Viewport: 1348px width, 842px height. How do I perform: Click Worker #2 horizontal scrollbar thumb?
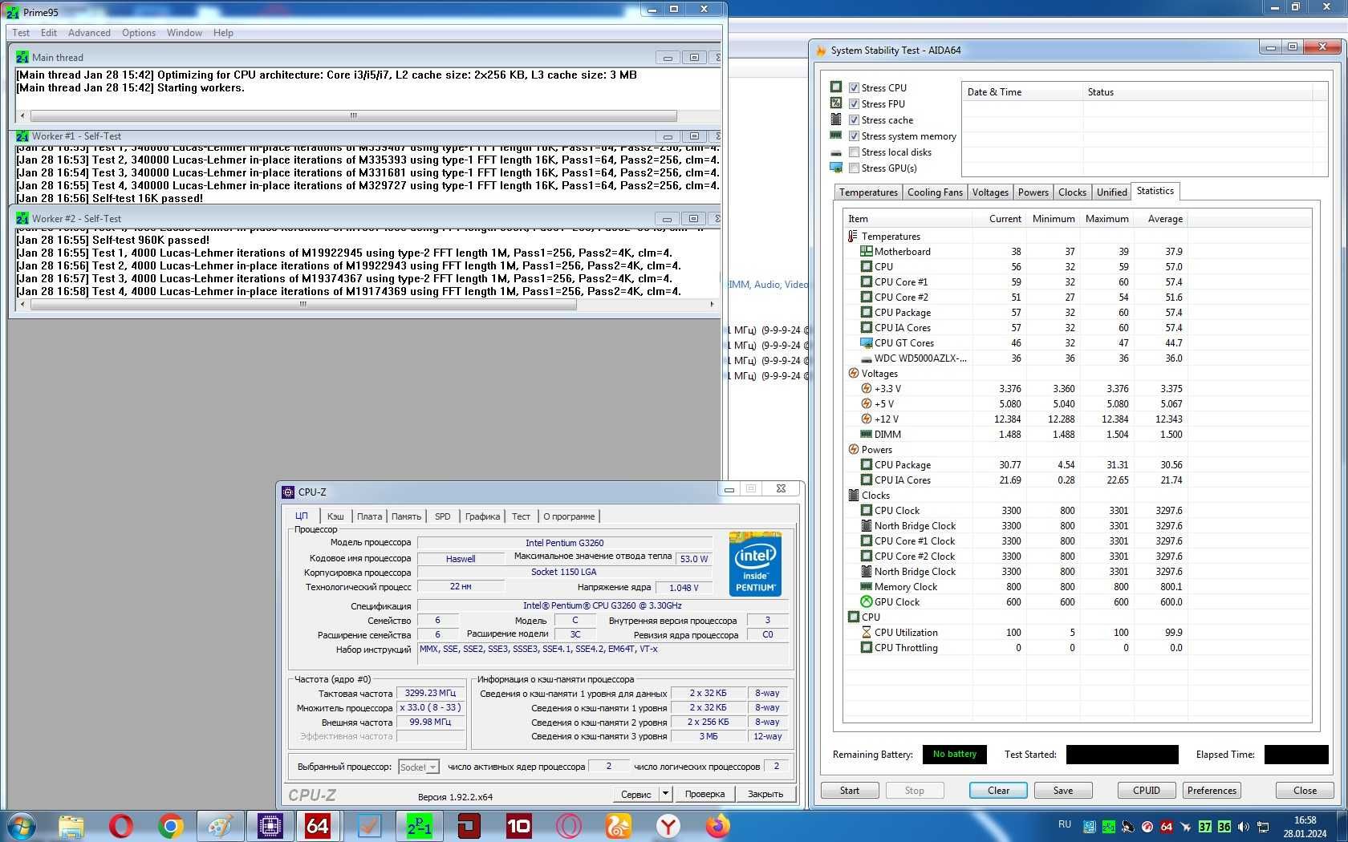click(x=302, y=305)
